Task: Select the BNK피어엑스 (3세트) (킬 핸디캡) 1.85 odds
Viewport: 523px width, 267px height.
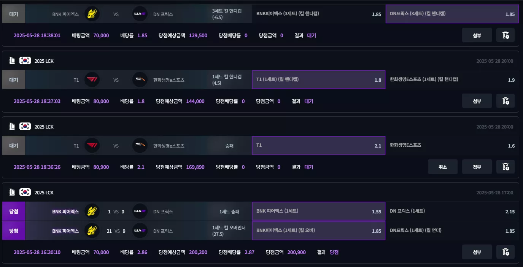Action: click(x=319, y=14)
